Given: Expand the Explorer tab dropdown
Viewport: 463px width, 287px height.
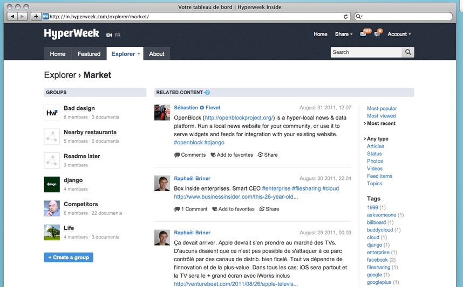Looking at the screenshot, I should click(139, 54).
